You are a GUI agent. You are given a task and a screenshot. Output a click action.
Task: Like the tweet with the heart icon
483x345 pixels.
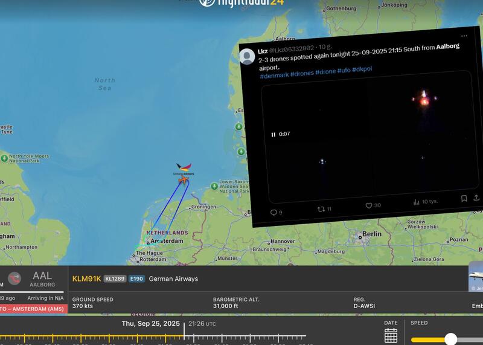pyautogui.click(x=369, y=205)
